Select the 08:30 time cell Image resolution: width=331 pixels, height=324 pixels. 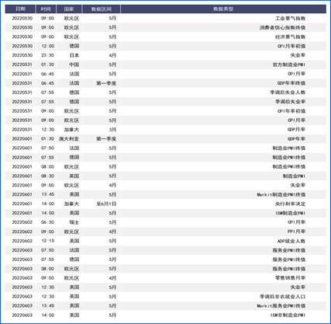[47, 176]
